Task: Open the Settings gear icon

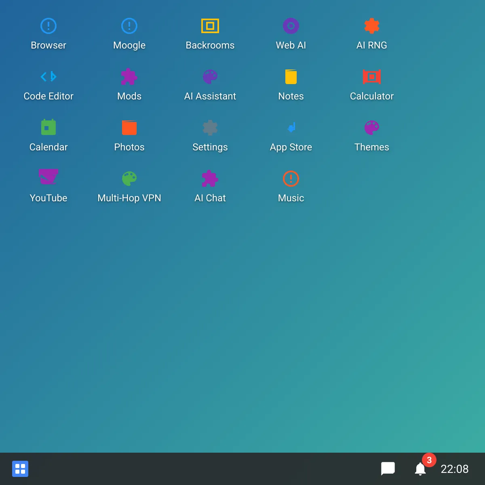Action: pyautogui.click(x=210, y=128)
